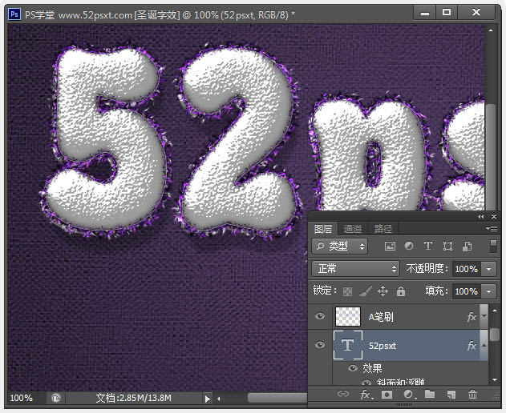The height and width of the screenshot is (413, 506).
Task: Filter layers by adjustment layer icon
Action: [x=408, y=247]
